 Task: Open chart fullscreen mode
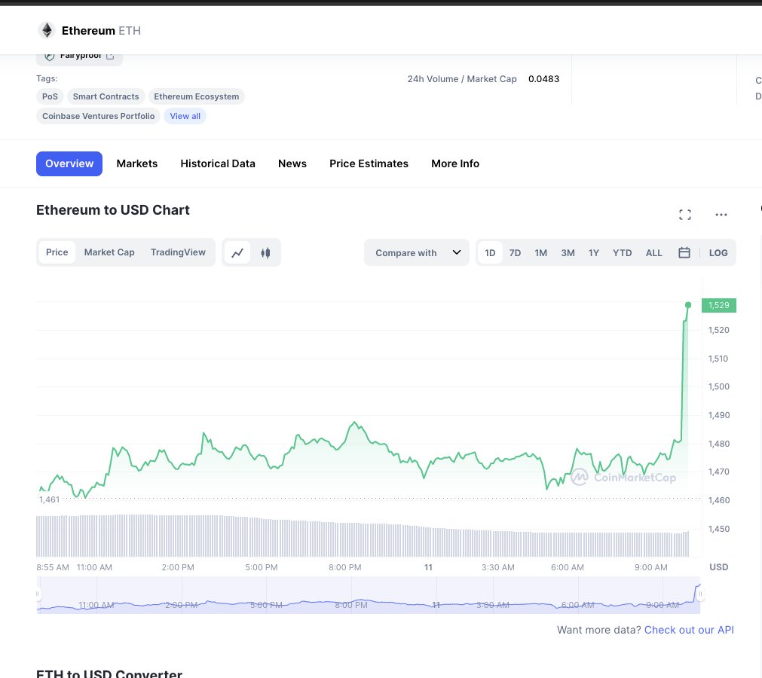(x=685, y=215)
